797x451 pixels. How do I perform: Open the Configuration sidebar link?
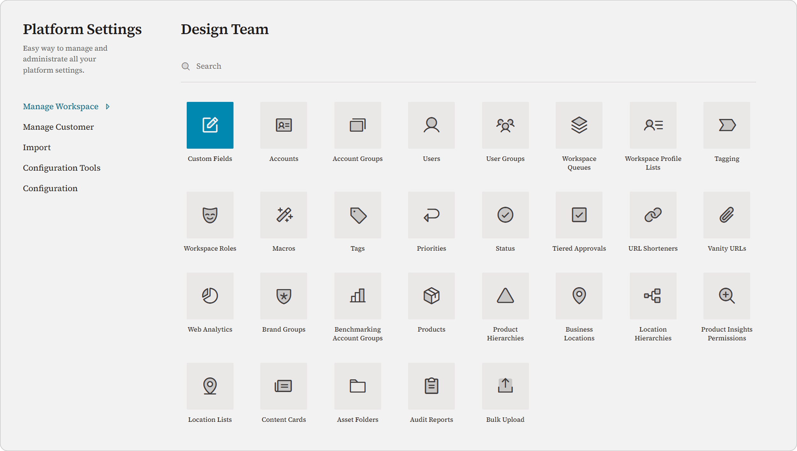50,188
